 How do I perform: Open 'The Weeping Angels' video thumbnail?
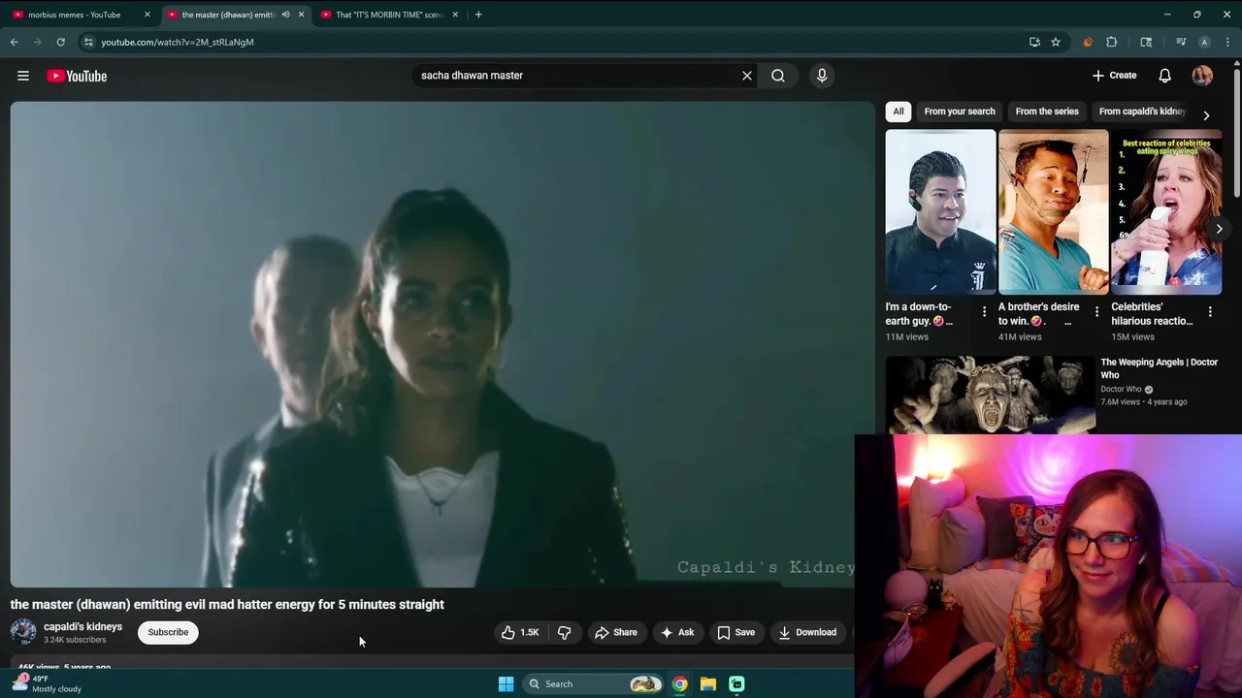coord(991,395)
